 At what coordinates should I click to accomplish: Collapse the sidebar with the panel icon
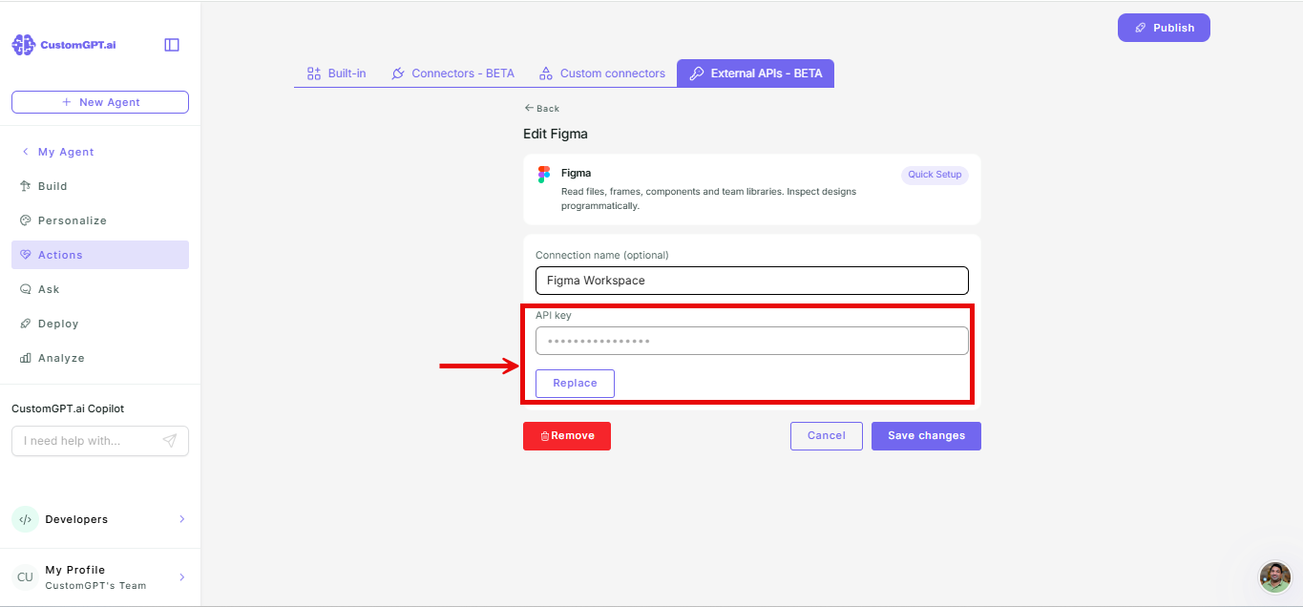point(172,45)
